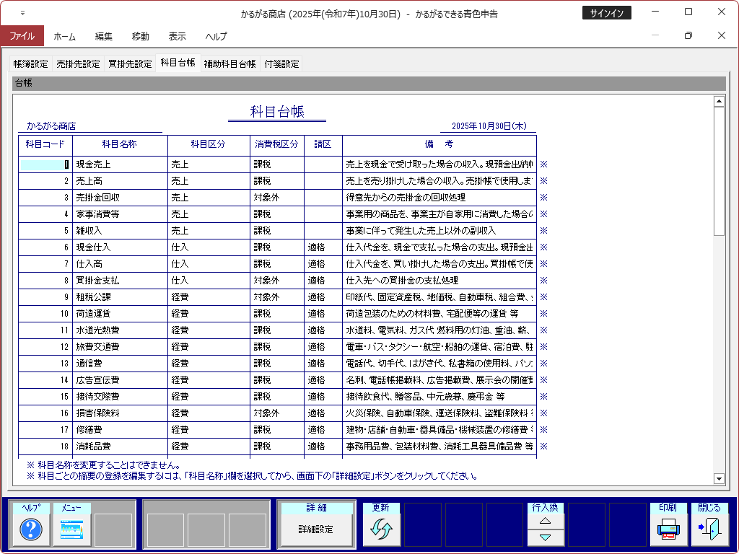Click scrollbar up arrow of ledger list

tap(719, 102)
